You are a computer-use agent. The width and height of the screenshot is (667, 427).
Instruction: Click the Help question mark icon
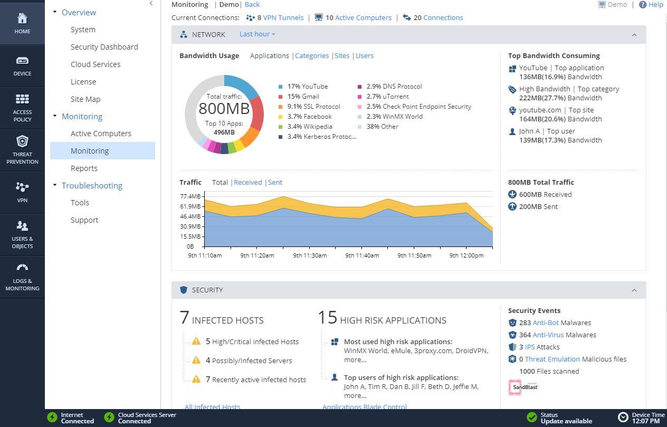pyautogui.click(x=642, y=5)
